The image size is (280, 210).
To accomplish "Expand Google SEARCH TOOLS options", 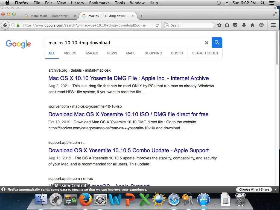I will (205, 53).
